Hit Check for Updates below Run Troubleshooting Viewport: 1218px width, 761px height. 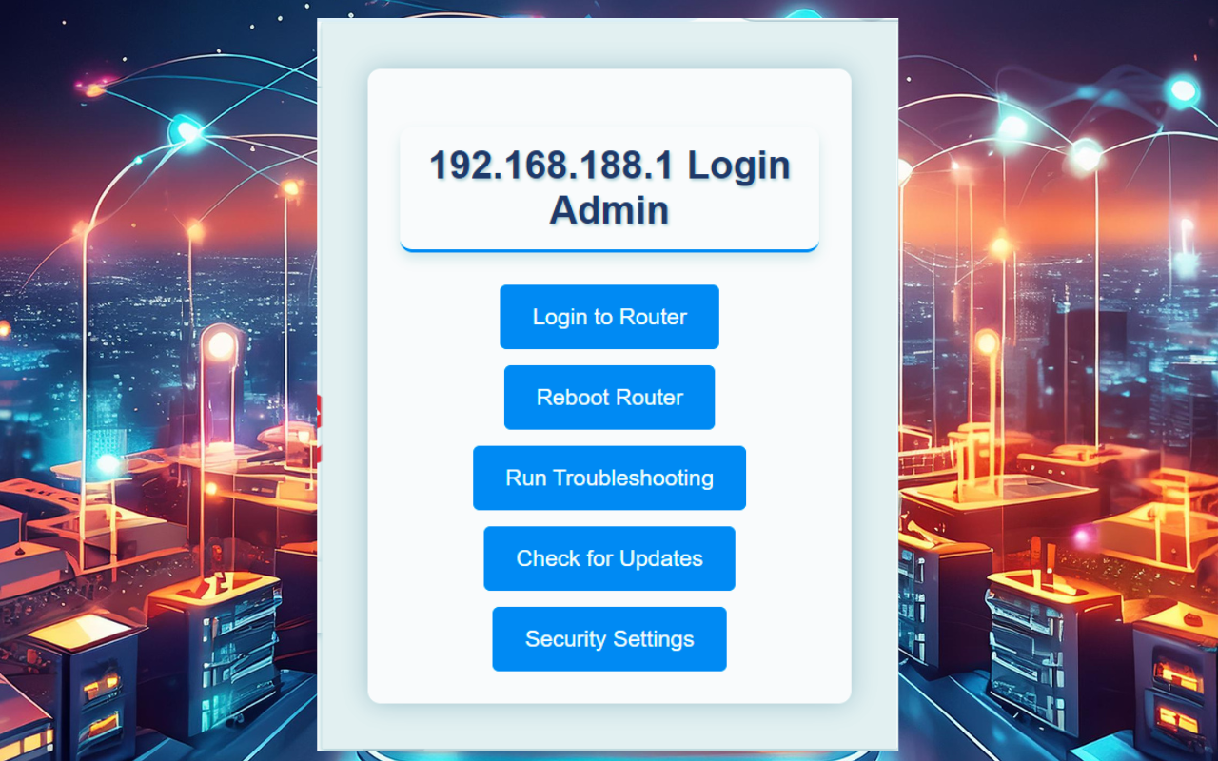tap(609, 558)
